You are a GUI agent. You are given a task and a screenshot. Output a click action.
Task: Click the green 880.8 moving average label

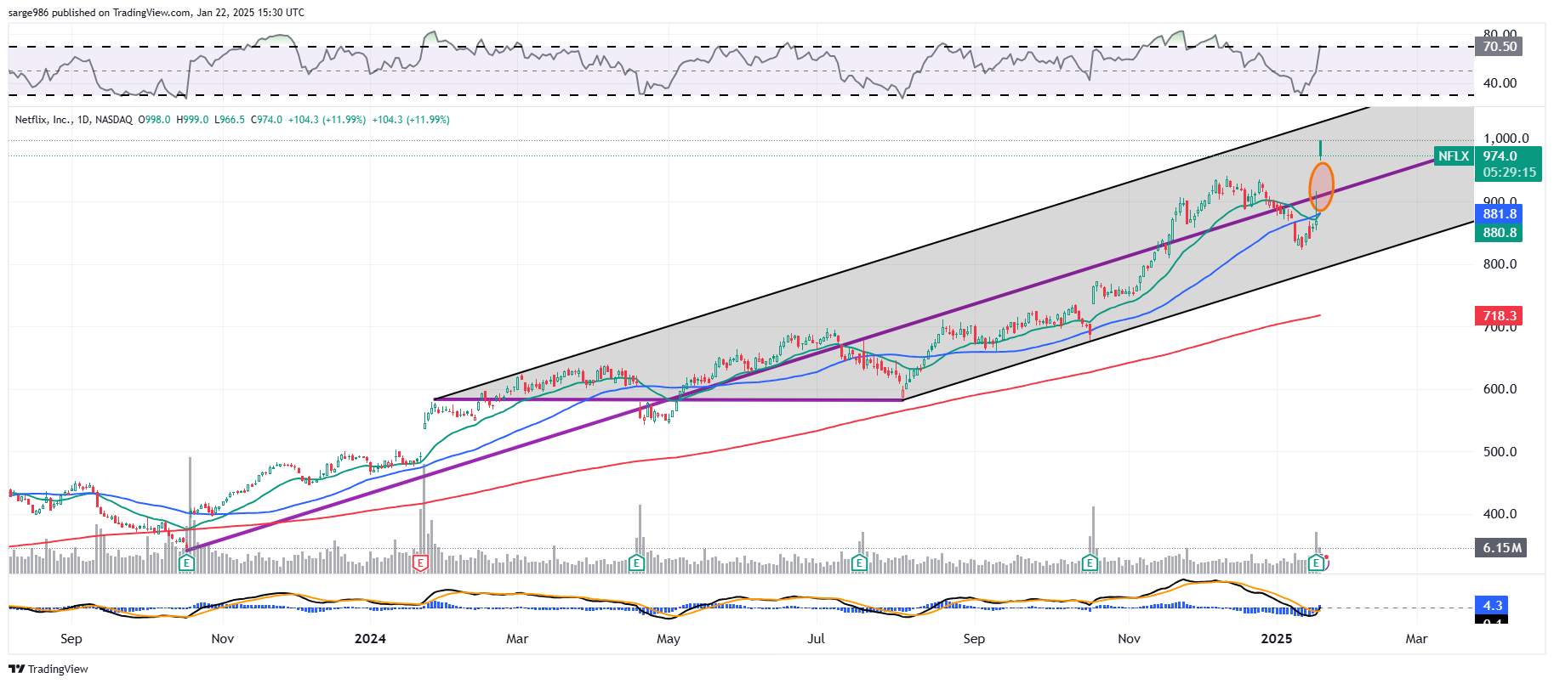(x=1499, y=233)
